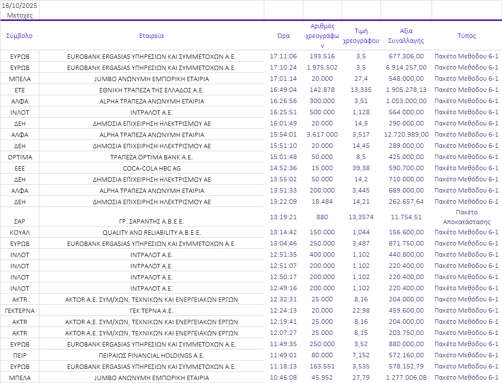The width and height of the screenshot is (502, 383).
Task: Click the Τύπος column header
Action: pos(467,35)
